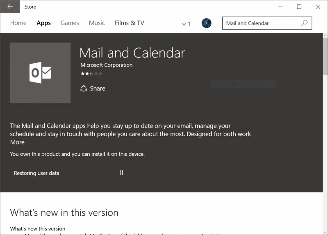The width and height of the screenshot is (328, 235).
Task: Click the greyed-out button beside Share
Action: [244, 84]
